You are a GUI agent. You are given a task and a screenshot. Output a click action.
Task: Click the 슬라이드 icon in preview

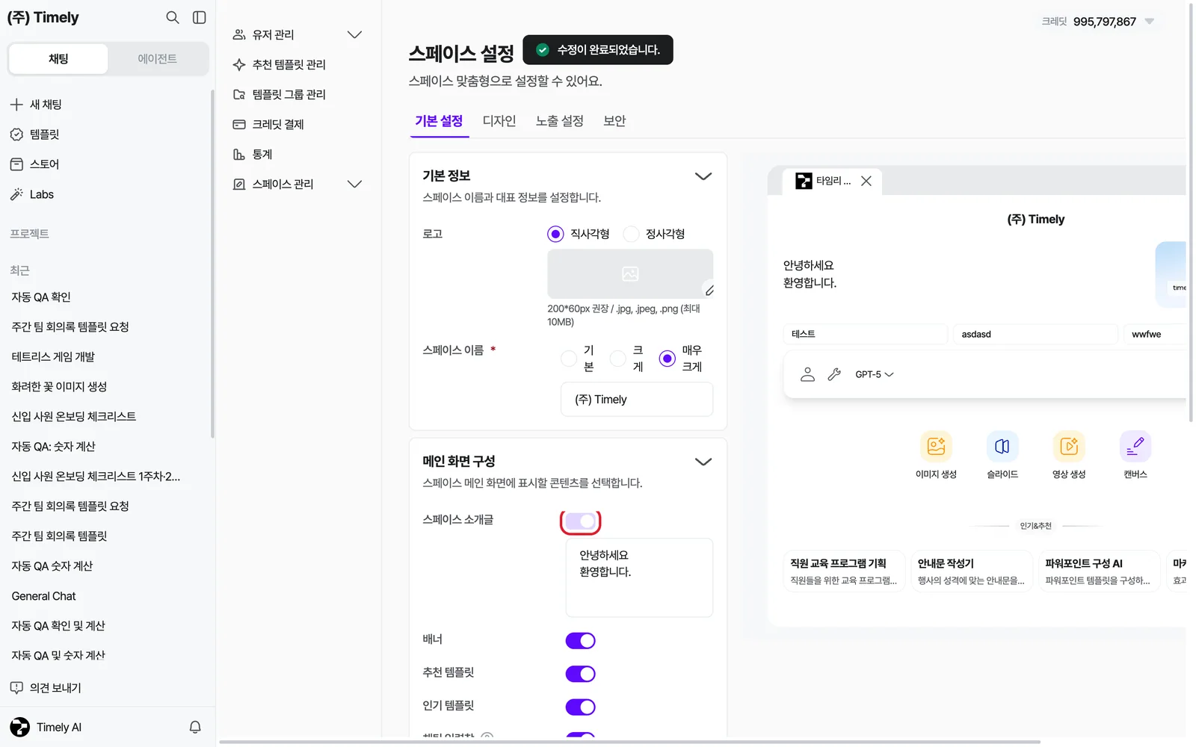[x=1002, y=446]
